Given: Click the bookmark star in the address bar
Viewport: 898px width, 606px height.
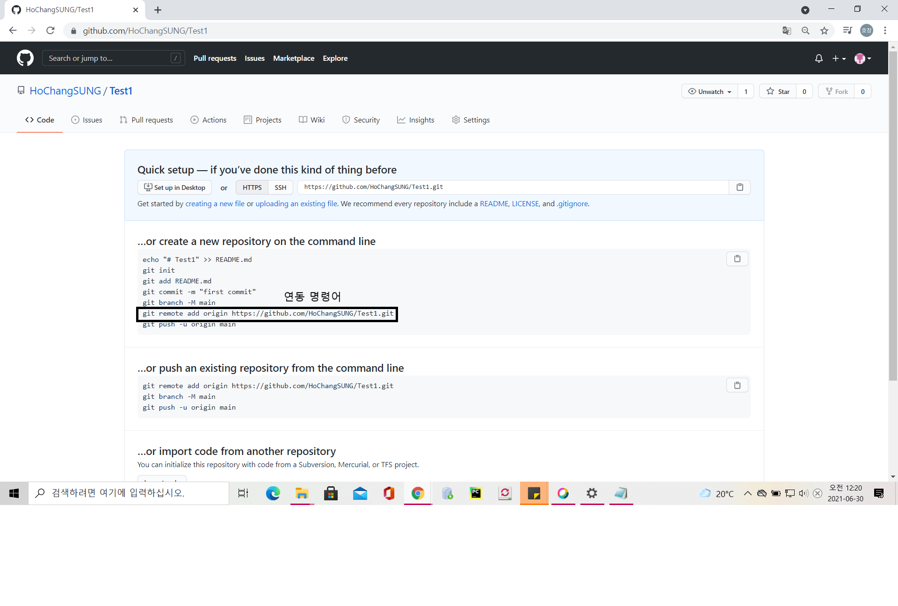Looking at the screenshot, I should pos(825,30).
